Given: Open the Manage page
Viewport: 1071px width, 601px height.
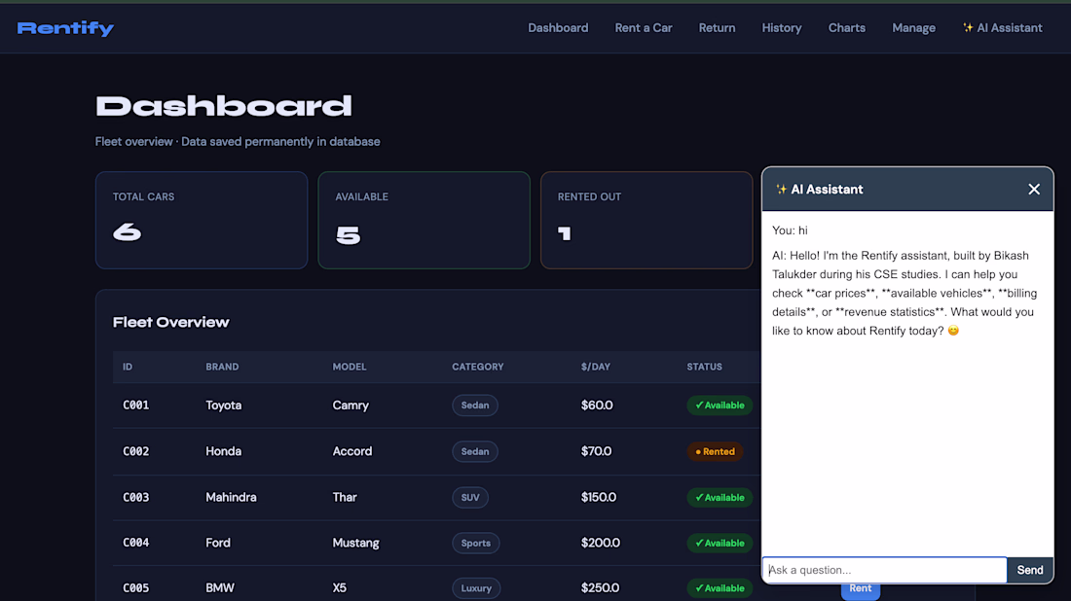Looking at the screenshot, I should coord(914,28).
